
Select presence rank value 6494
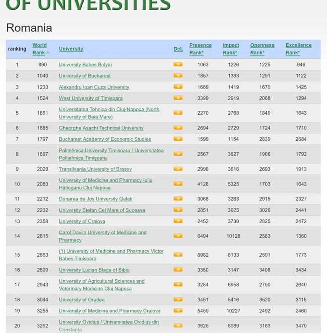tap(203, 236)
